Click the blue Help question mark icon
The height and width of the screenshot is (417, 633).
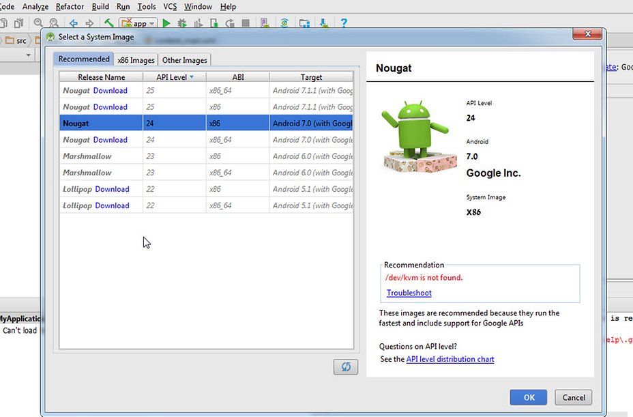344,23
